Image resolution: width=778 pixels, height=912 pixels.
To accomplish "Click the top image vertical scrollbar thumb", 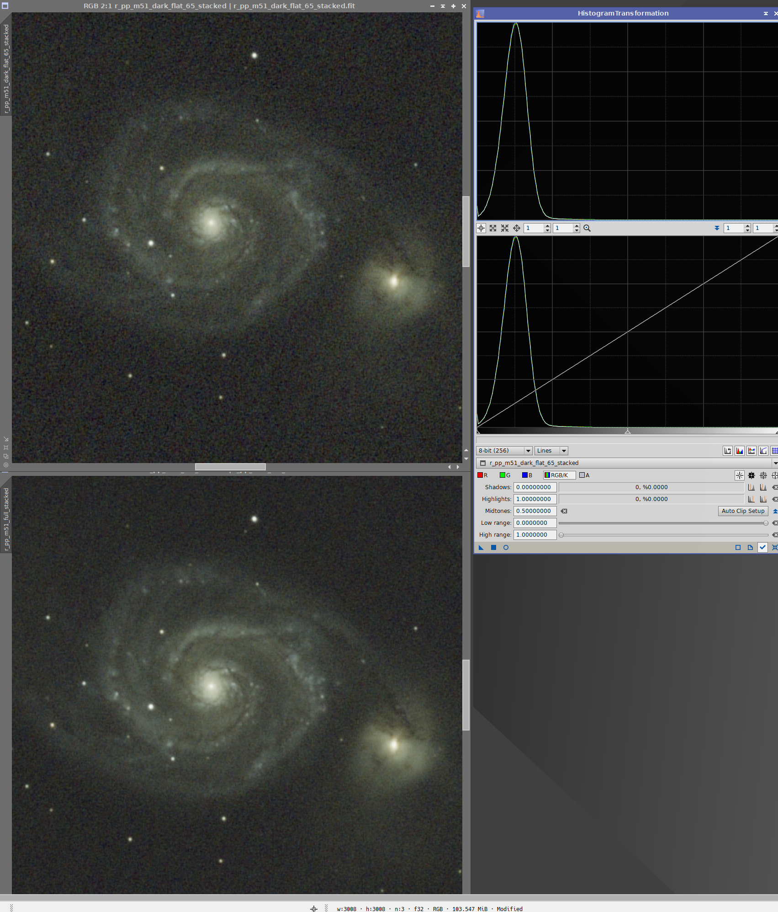I will [466, 231].
